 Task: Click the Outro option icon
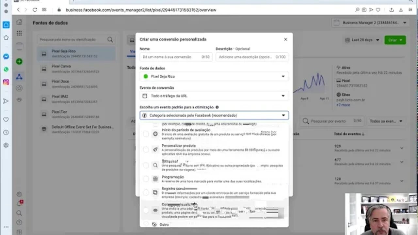point(154,225)
